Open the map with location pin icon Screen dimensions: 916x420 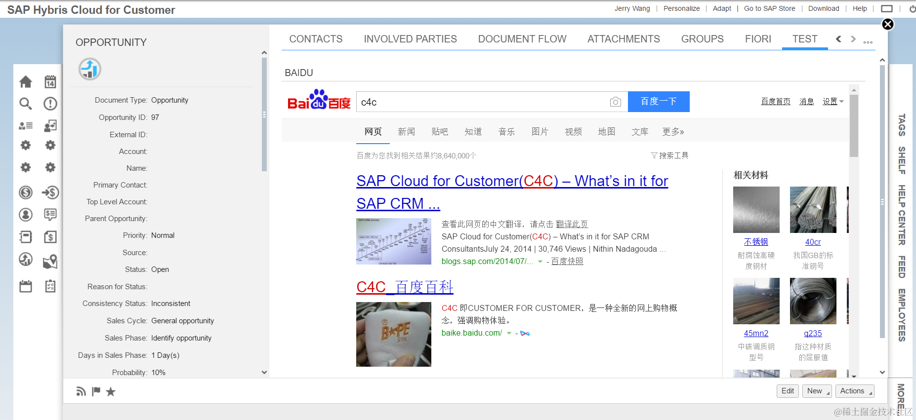pos(50,262)
